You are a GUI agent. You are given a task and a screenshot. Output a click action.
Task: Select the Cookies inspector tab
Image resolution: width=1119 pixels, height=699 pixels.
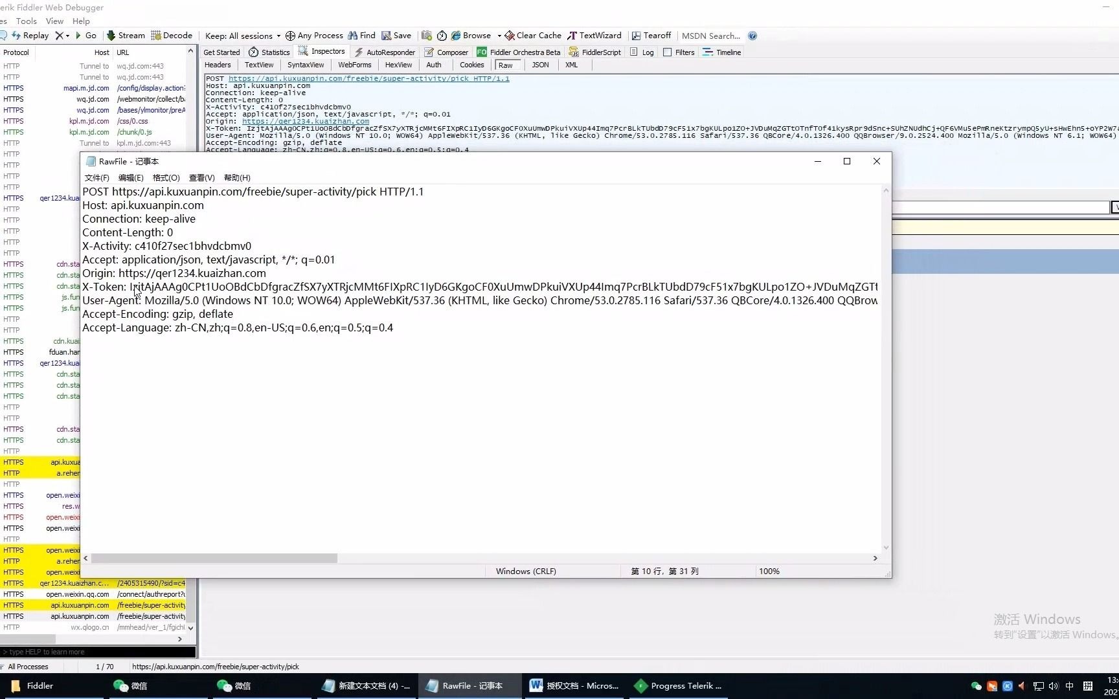[x=472, y=65]
